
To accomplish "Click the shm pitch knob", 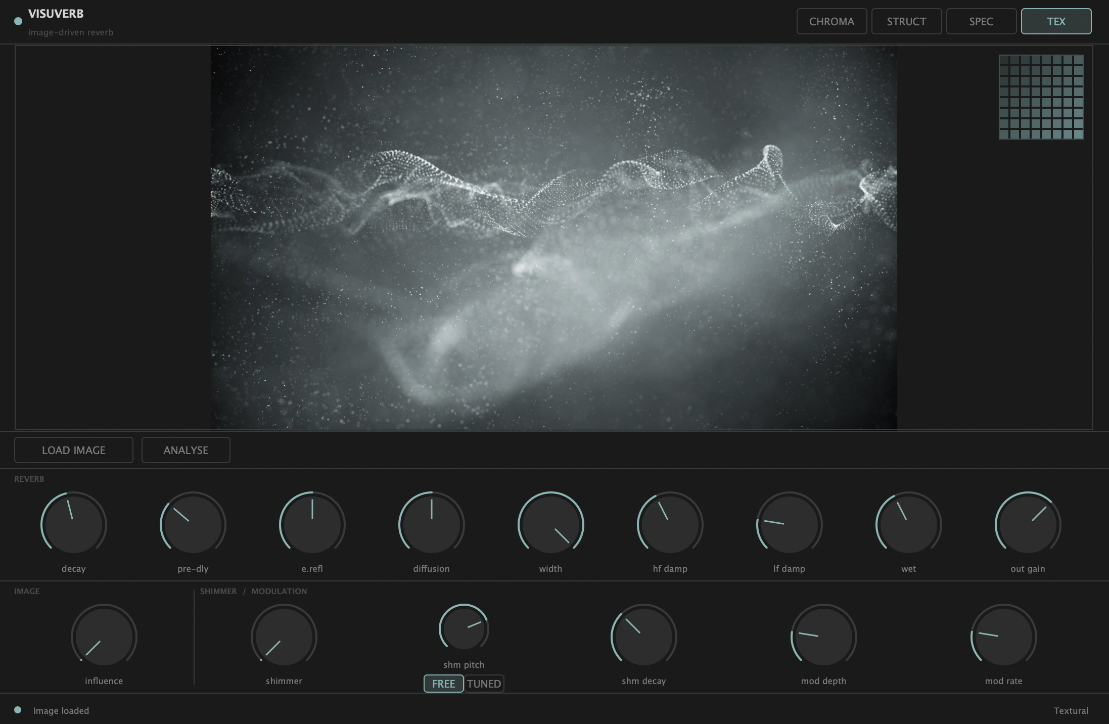I will click(464, 628).
